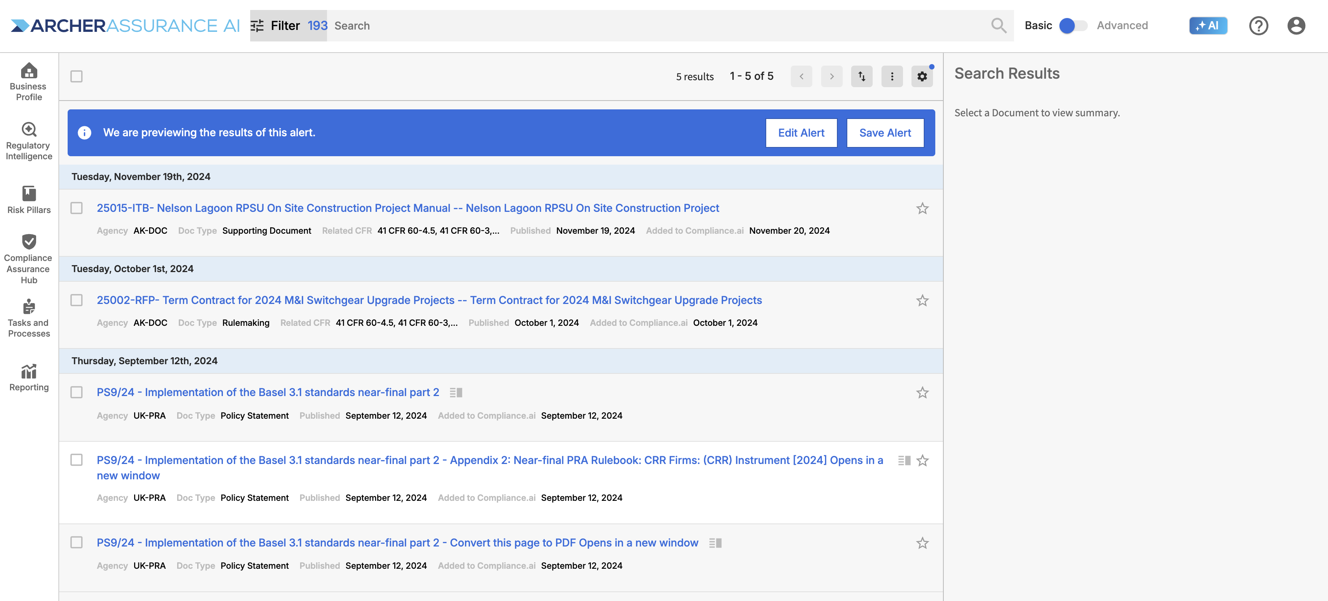Select the 25002-RFP Term Contract checkbox
The image size is (1328, 601).
76,300
